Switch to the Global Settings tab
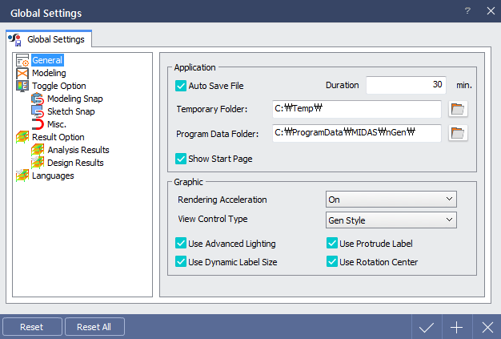501x339 pixels. tap(49, 39)
